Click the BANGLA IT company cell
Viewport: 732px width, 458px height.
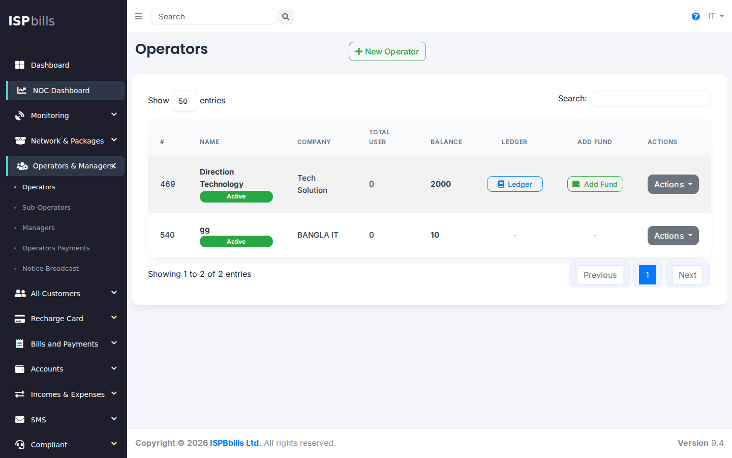318,235
